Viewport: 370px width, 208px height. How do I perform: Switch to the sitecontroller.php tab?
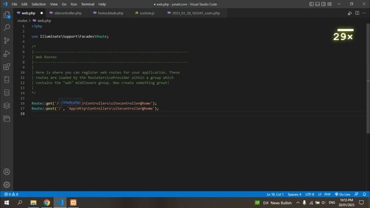pyautogui.click(x=68, y=13)
